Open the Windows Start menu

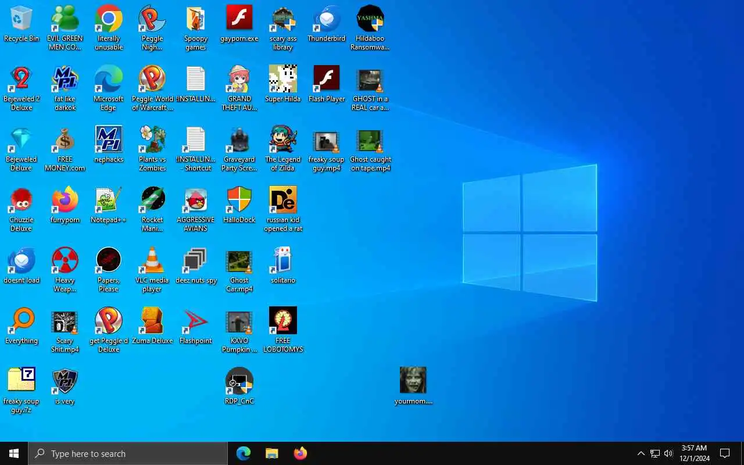tap(14, 453)
